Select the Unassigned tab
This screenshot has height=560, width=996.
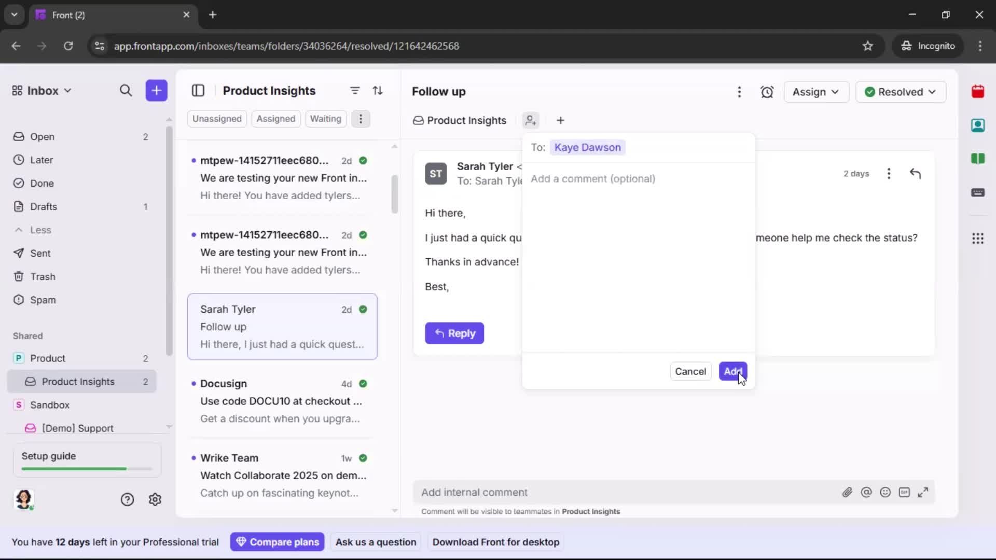(217, 119)
